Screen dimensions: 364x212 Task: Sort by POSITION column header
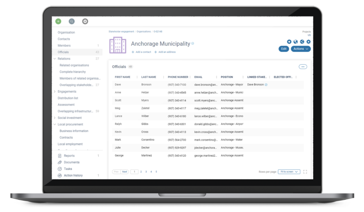point(227,77)
